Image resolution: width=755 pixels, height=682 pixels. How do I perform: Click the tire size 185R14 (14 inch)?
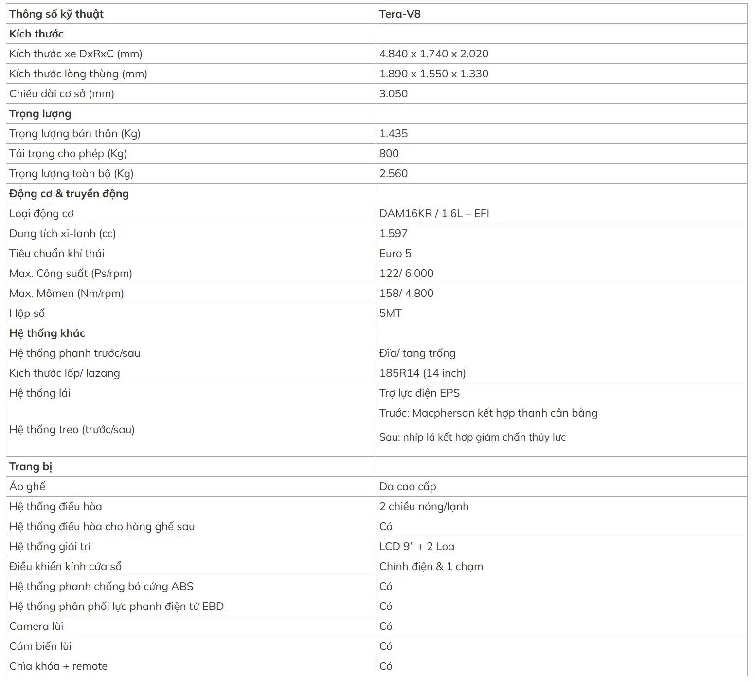point(422,373)
